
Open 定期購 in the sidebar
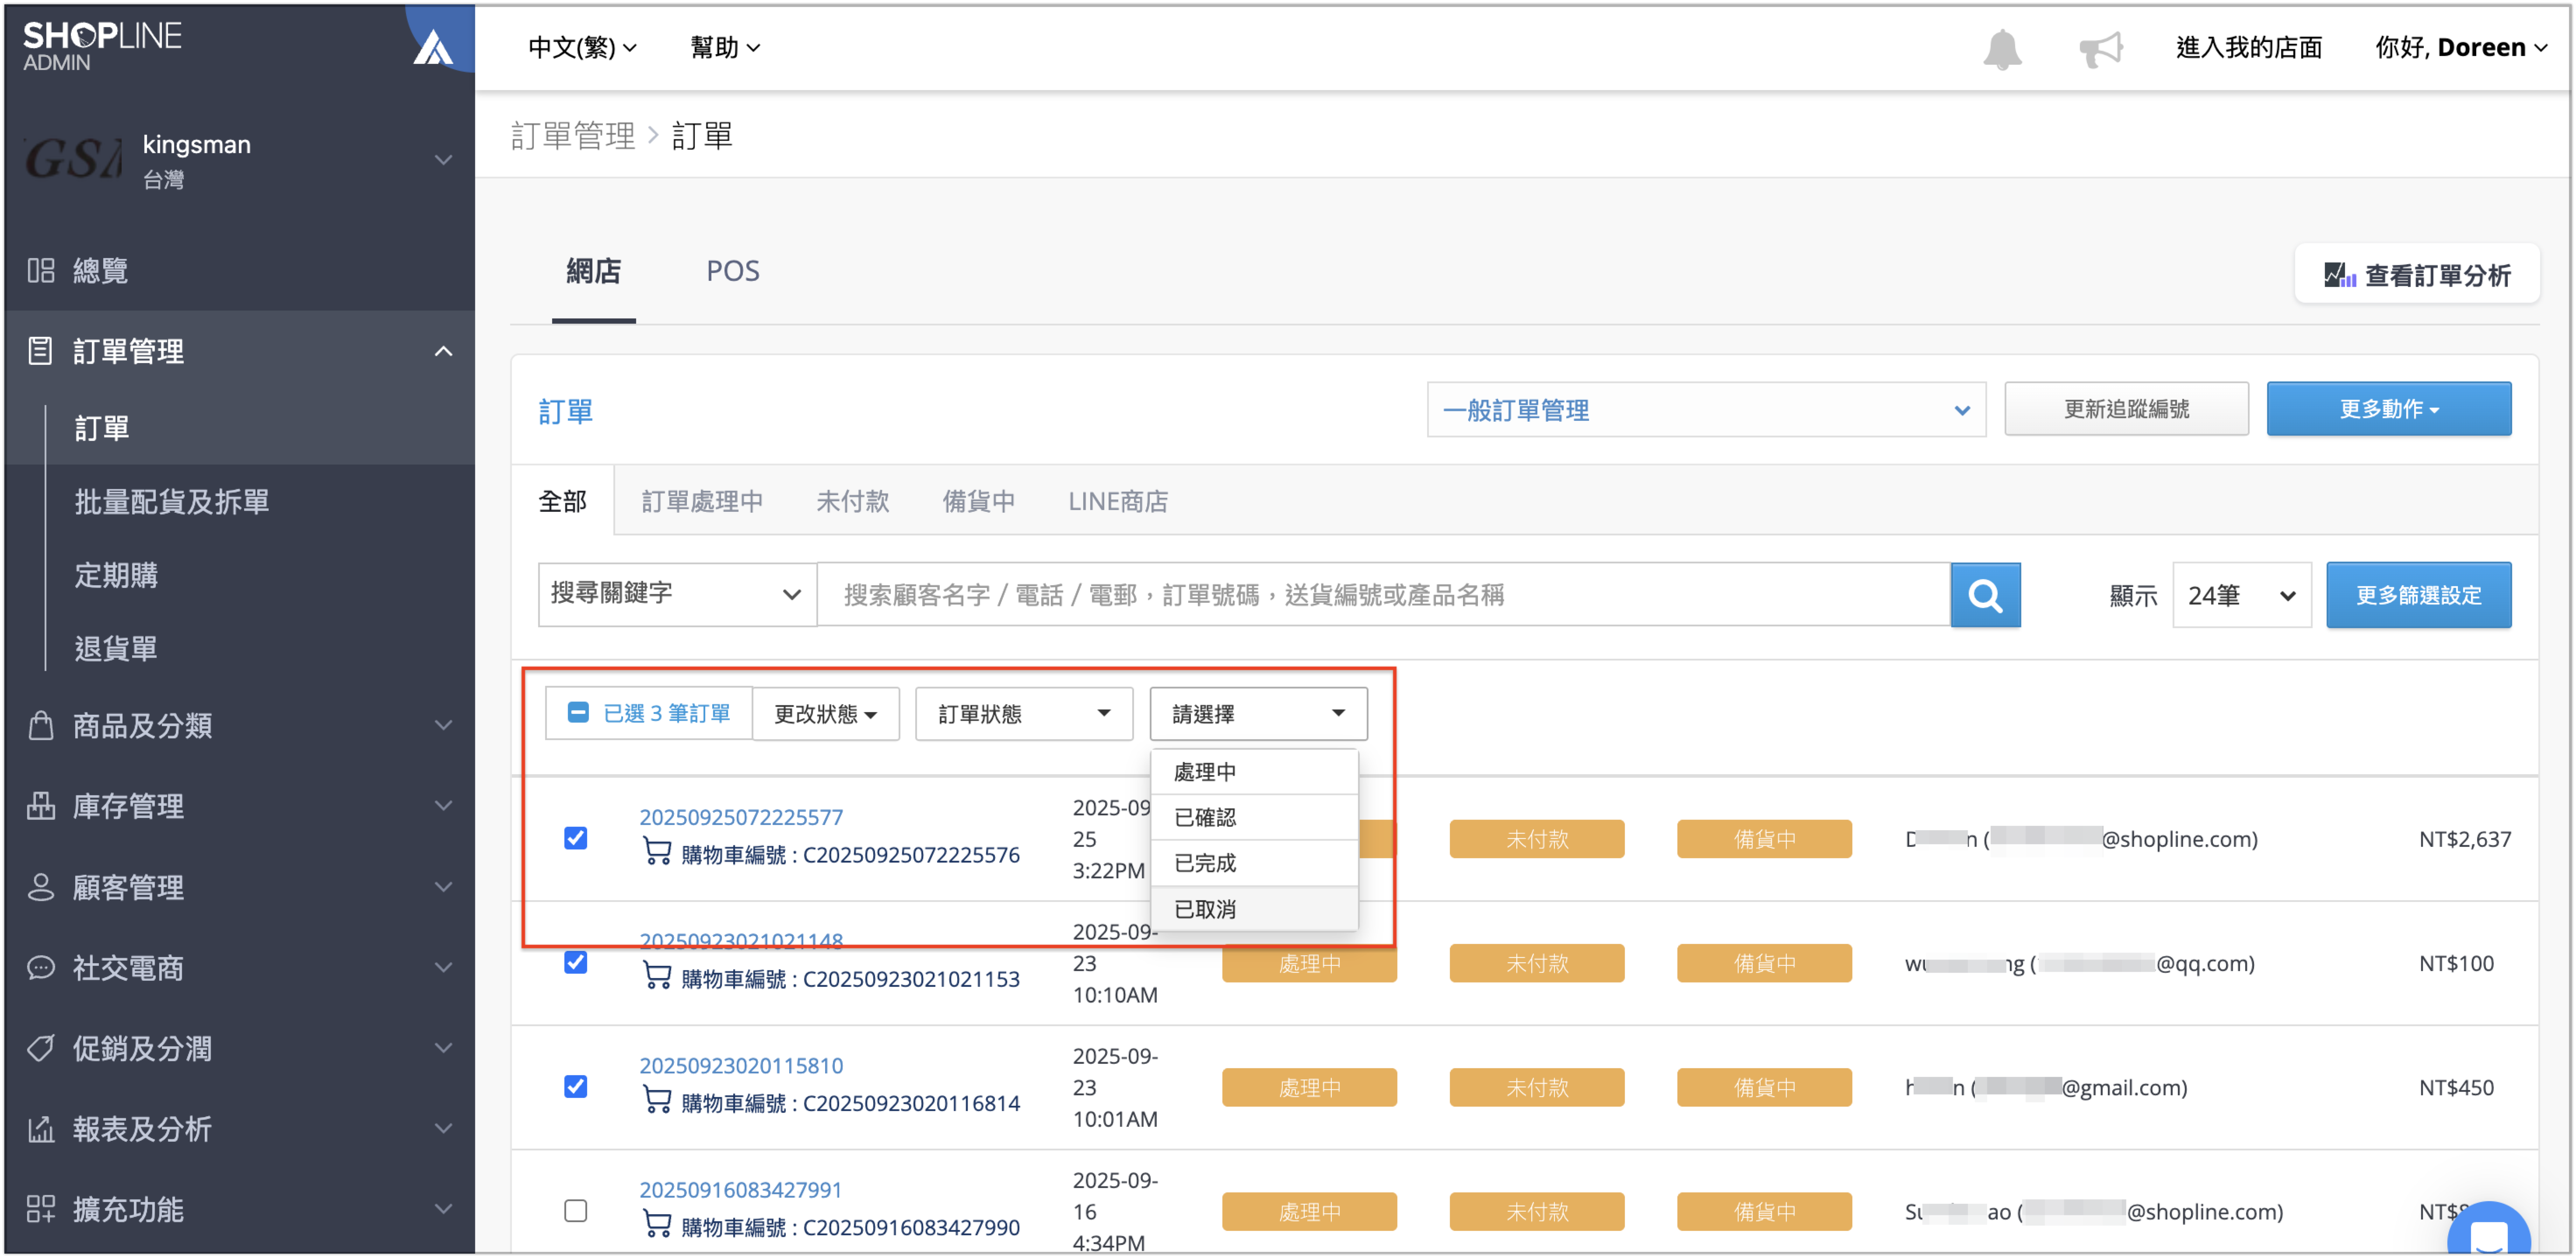pyautogui.click(x=116, y=575)
